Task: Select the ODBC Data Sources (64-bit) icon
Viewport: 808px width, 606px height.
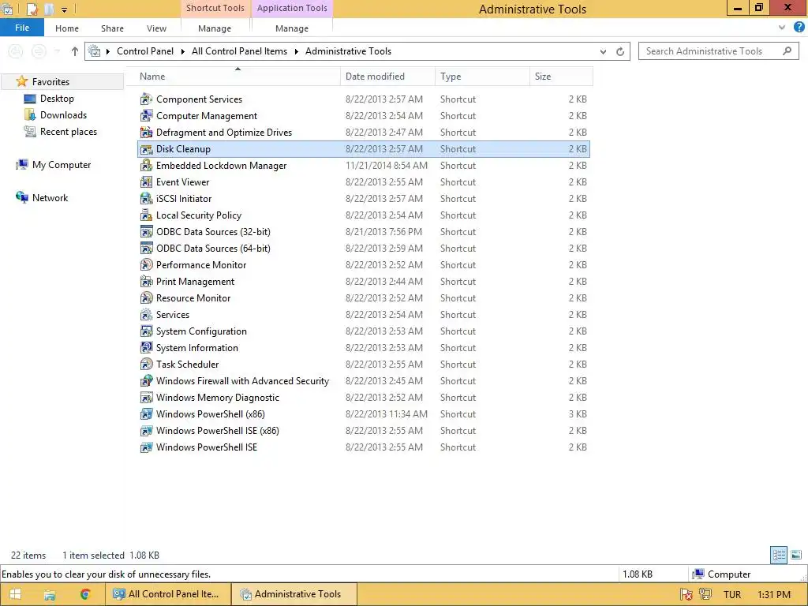Action: 146,248
